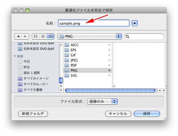Click the EPS folder icon
The height and width of the screenshot is (136, 178).
click(x=67, y=50)
